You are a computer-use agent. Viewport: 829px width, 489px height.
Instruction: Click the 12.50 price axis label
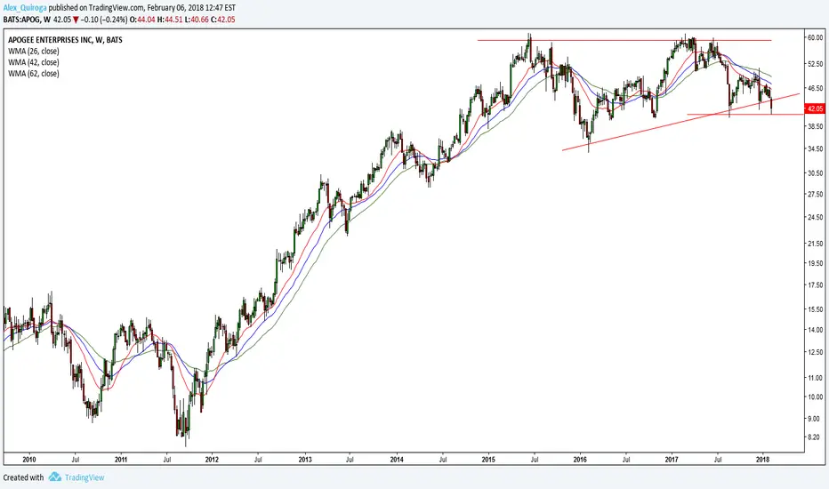pos(816,352)
